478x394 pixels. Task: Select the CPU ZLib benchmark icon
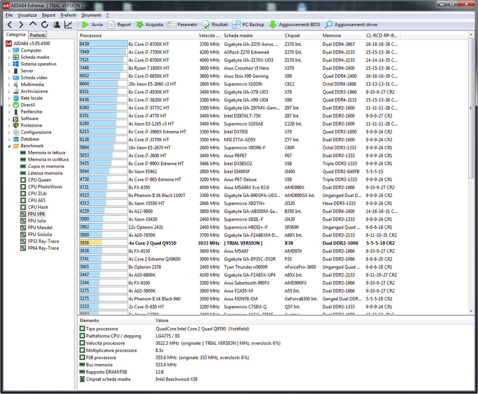(23, 194)
